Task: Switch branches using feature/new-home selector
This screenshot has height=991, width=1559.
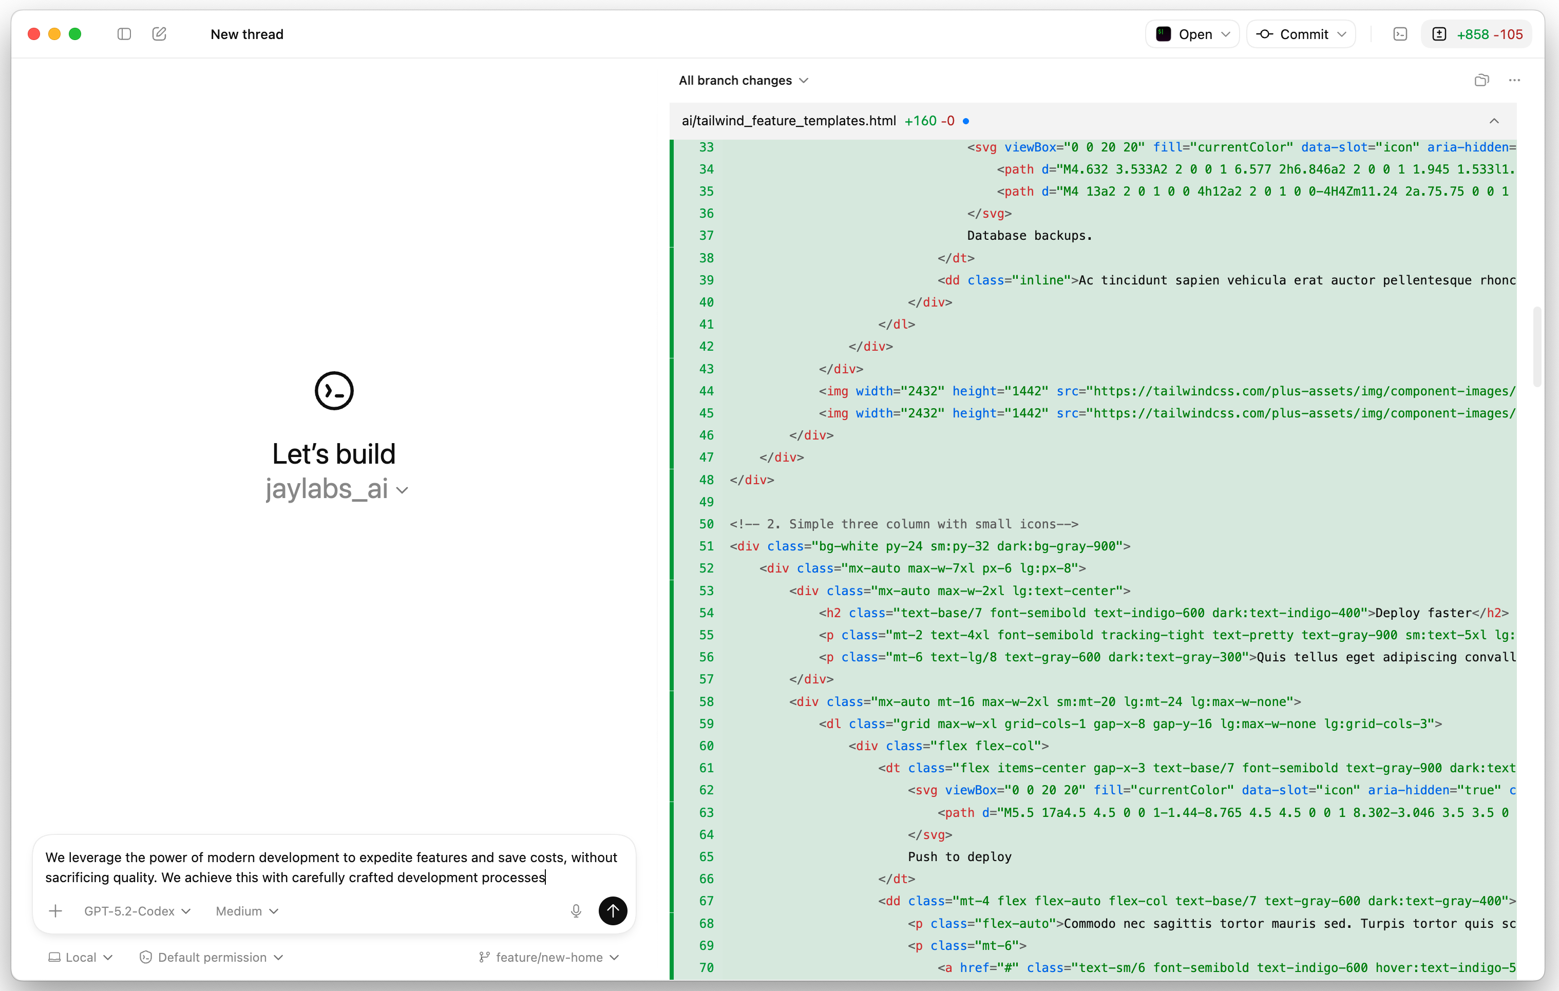Action: [x=549, y=957]
